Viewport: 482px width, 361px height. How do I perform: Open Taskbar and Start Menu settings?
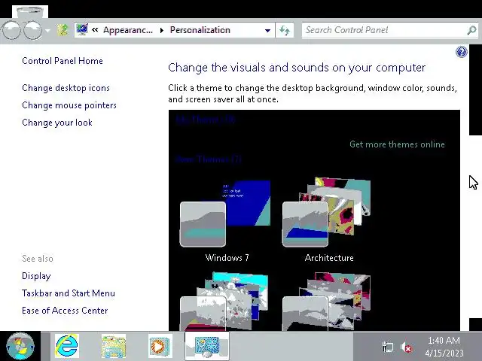69,293
